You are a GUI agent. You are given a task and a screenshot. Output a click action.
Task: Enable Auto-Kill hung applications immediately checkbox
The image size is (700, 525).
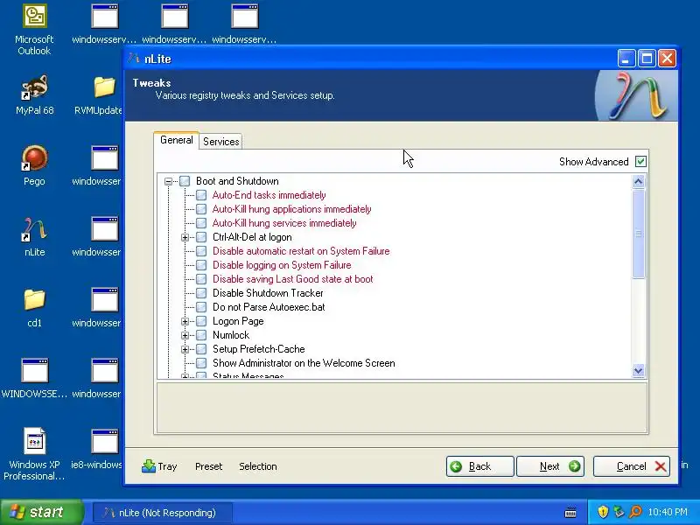(201, 209)
